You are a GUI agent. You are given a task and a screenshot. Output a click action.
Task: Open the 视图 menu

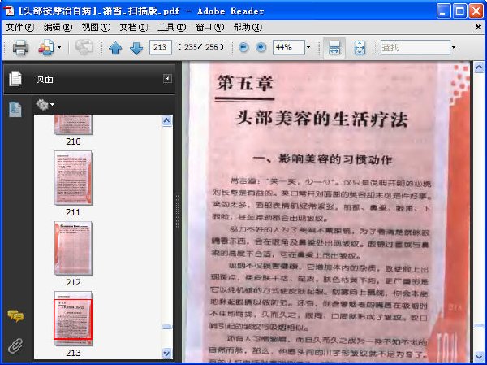tap(96, 28)
